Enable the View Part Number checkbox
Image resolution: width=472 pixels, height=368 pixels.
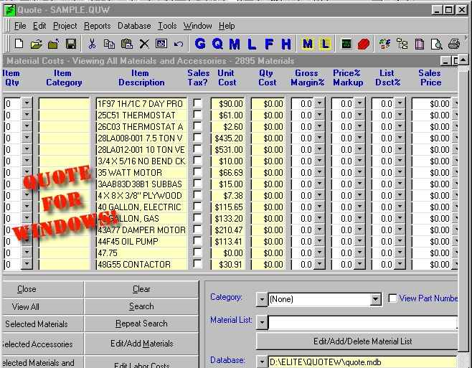[x=392, y=298]
